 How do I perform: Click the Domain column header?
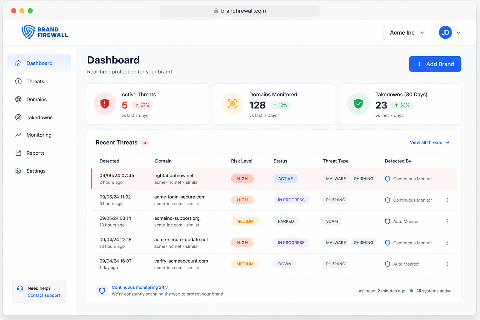click(163, 161)
